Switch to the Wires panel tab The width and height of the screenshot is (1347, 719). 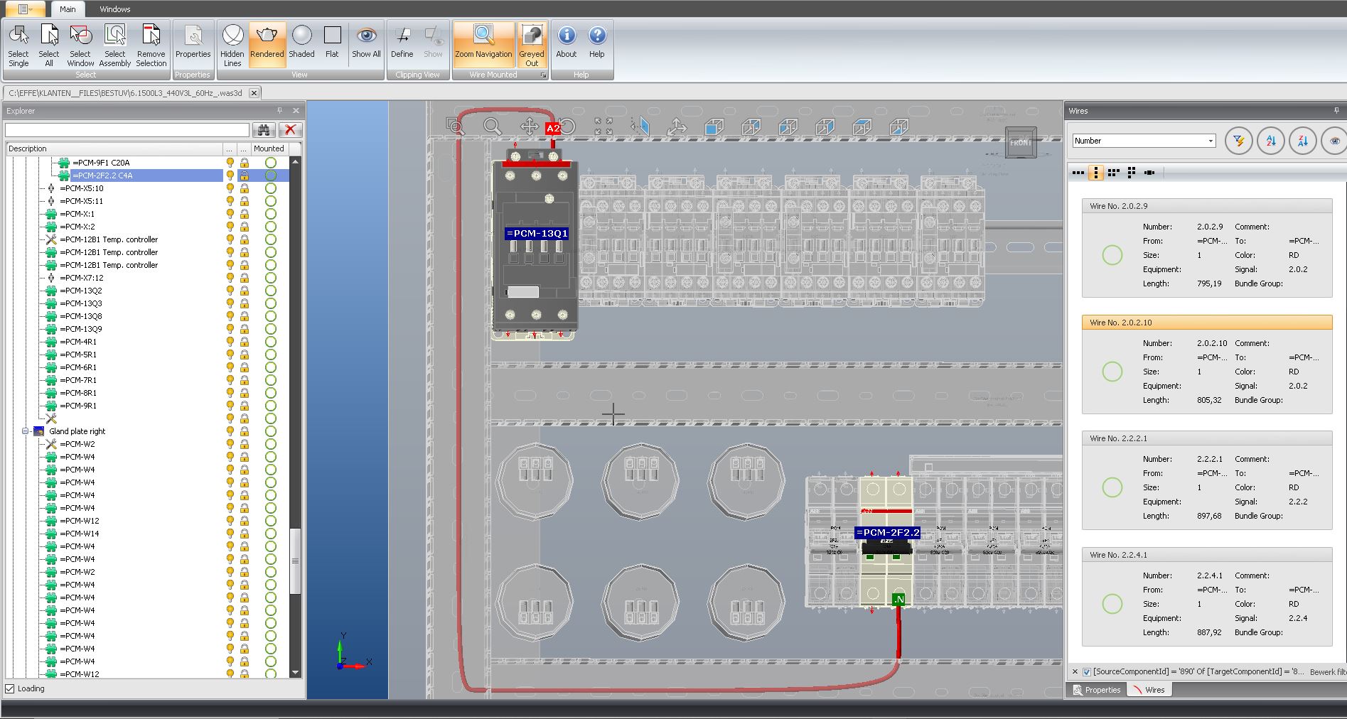pyautogui.click(x=1149, y=690)
